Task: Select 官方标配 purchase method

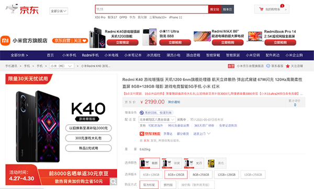Action: (x=149, y=185)
